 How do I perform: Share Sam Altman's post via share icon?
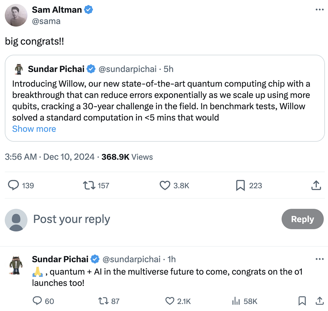(x=316, y=186)
